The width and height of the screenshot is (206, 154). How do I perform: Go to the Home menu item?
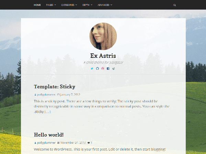[37, 5]
